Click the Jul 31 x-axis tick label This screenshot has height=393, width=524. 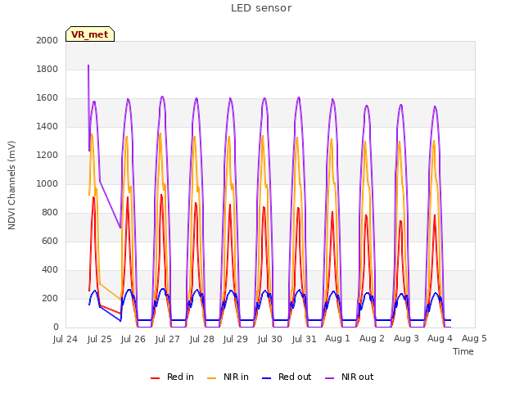[x=304, y=339]
